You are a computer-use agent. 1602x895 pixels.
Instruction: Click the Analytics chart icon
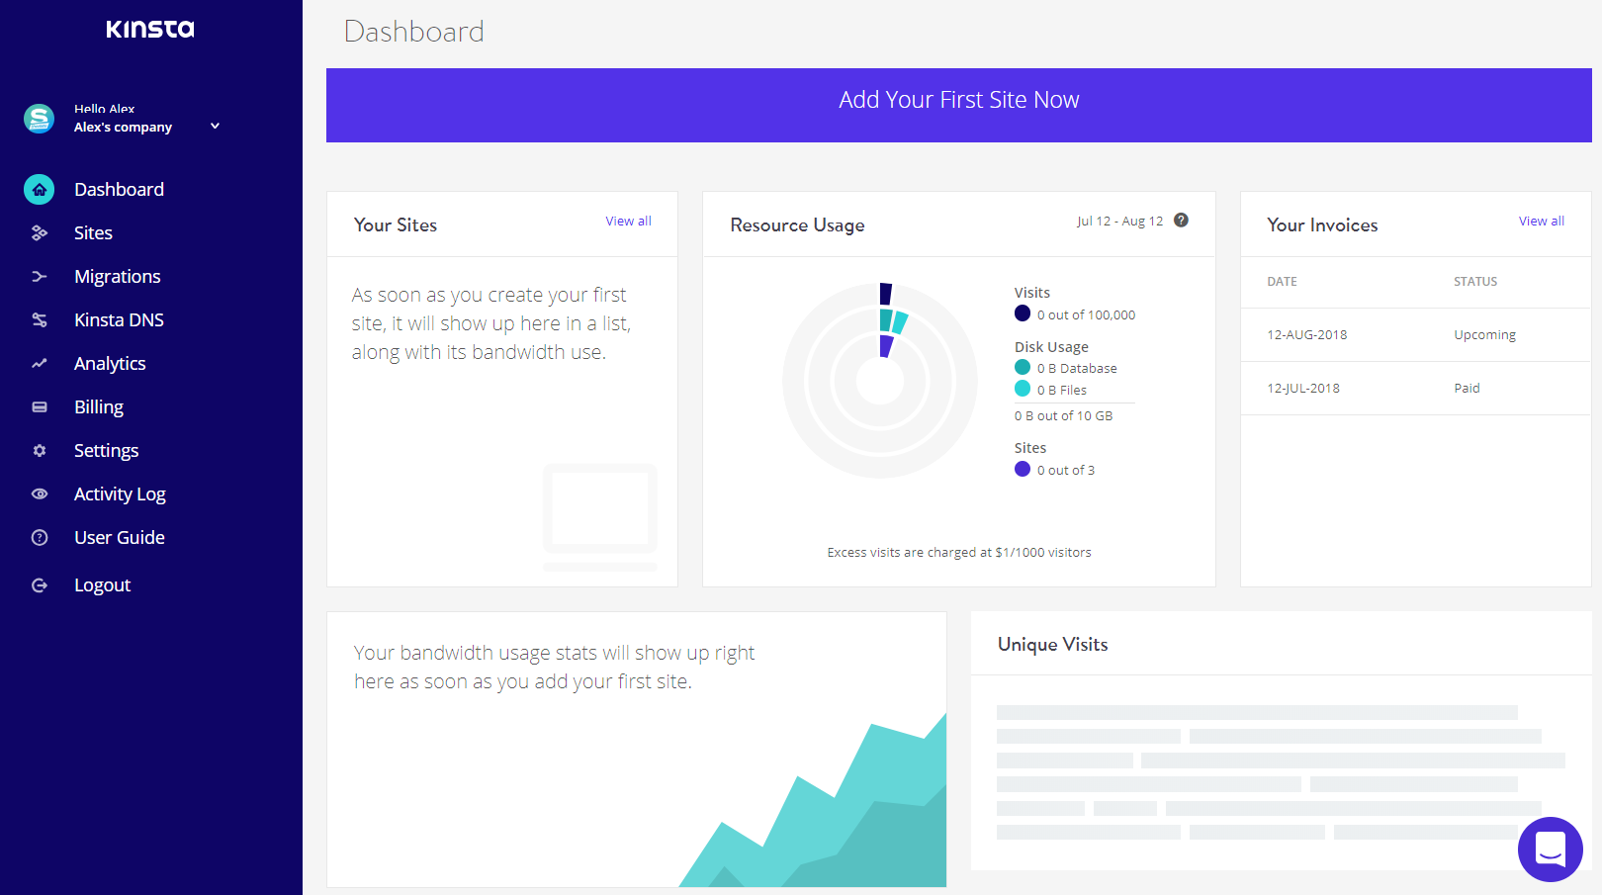coord(40,364)
